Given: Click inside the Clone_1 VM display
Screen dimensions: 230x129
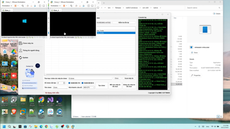Looking at the screenshot, I should 24,24.
